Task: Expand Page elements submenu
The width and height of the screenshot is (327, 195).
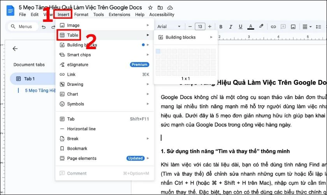Action: (x=105, y=158)
